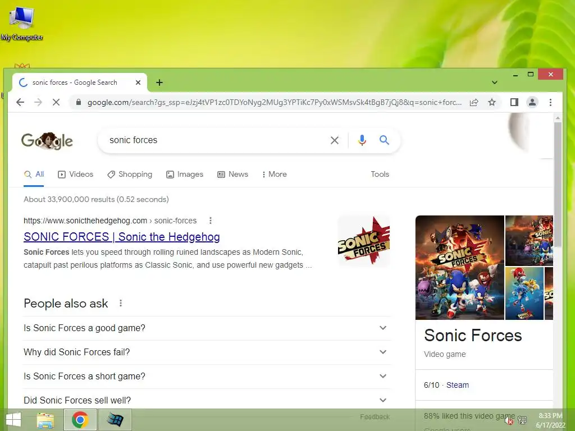Open File Explorer from the taskbar
The image size is (575, 431).
pos(45,420)
